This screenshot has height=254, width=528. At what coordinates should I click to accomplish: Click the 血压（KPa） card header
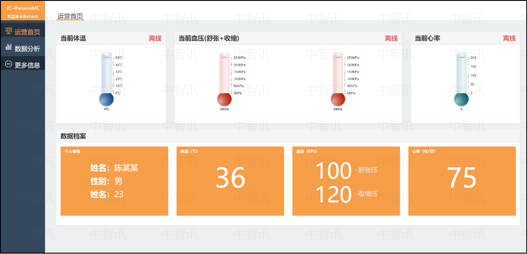click(307, 152)
